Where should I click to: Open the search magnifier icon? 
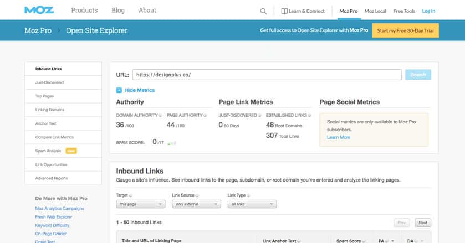pos(263,11)
